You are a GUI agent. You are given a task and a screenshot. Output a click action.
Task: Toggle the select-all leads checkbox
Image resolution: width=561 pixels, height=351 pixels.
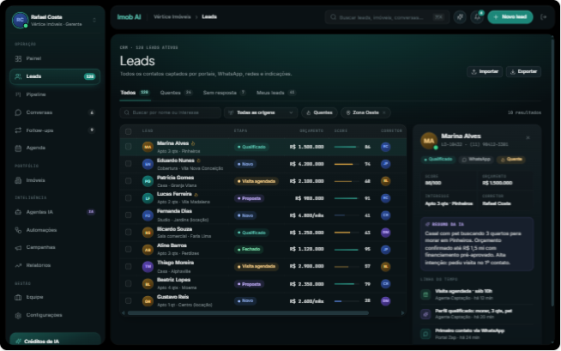128,131
